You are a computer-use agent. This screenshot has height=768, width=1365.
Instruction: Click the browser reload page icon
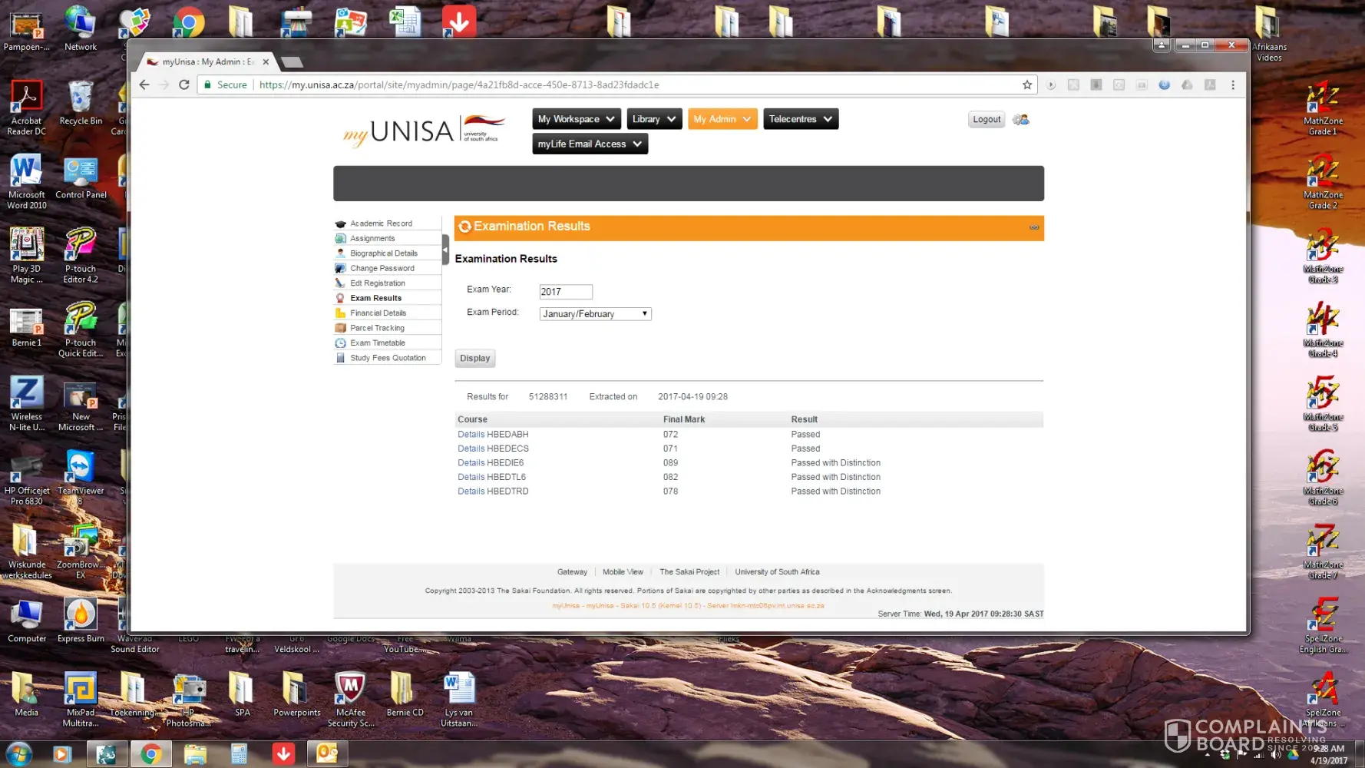[x=184, y=84]
